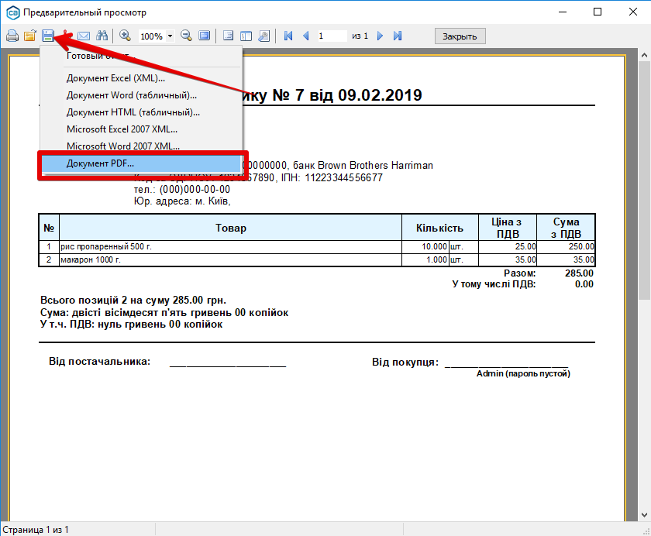The width and height of the screenshot is (651, 536).
Task: Toggle the report outline icon
Action: pos(228,36)
